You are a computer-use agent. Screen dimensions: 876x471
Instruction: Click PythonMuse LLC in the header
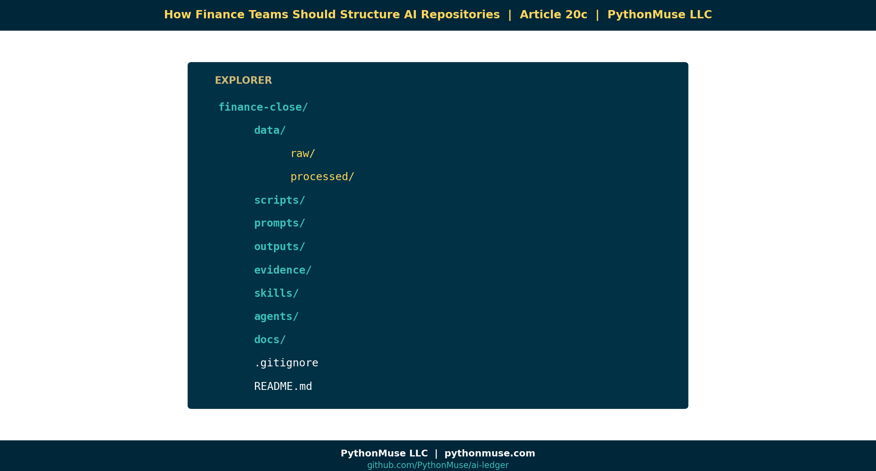tap(660, 15)
